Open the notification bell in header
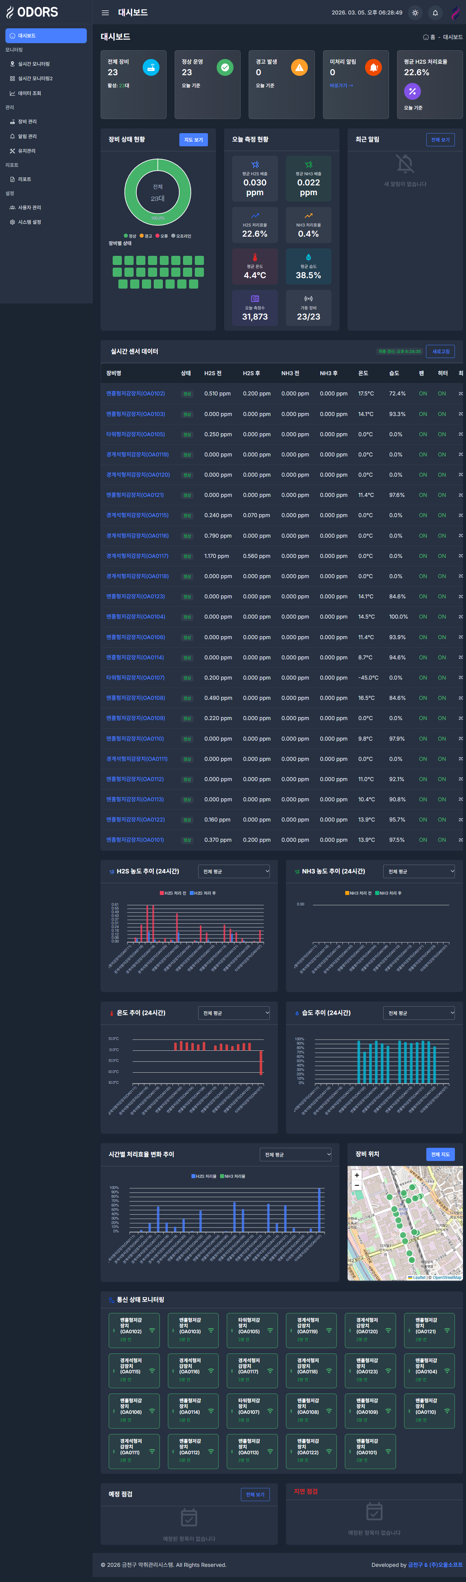The height and width of the screenshot is (1582, 466). pyautogui.click(x=435, y=13)
